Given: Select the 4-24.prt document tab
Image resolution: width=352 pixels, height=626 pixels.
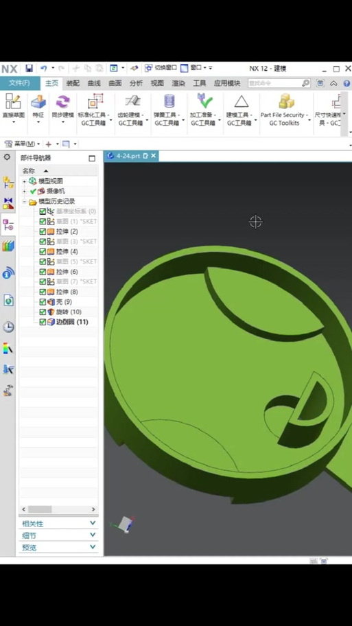Looking at the screenshot, I should click(x=127, y=156).
